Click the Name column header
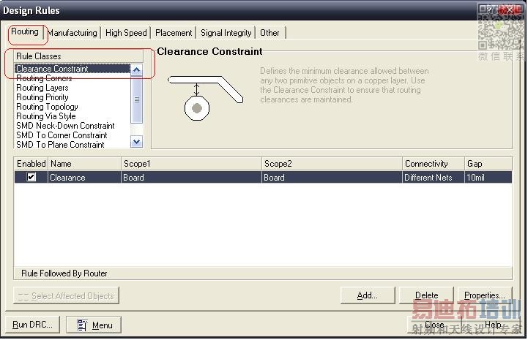This screenshot has width=528, height=340. [x=84, y=164]
